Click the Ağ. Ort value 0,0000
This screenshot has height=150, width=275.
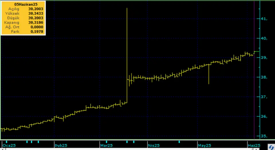point(37,27)
